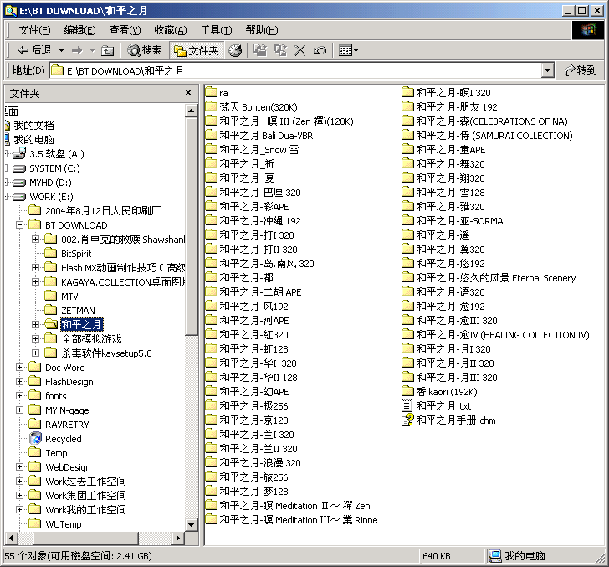Click the folder tree scroll-left arrow
Image resolution: width=609 pixels, height=567 pixels.
tap(11, 539)
